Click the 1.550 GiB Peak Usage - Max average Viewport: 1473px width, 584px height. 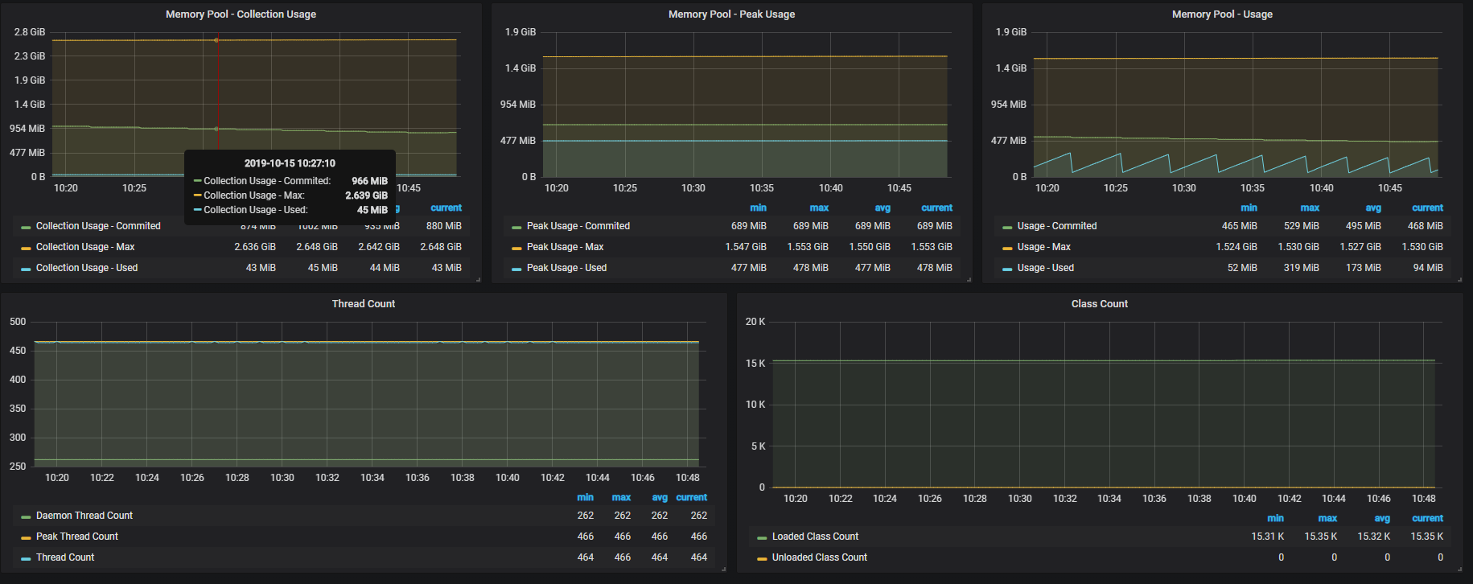click(x=870, y=247)
